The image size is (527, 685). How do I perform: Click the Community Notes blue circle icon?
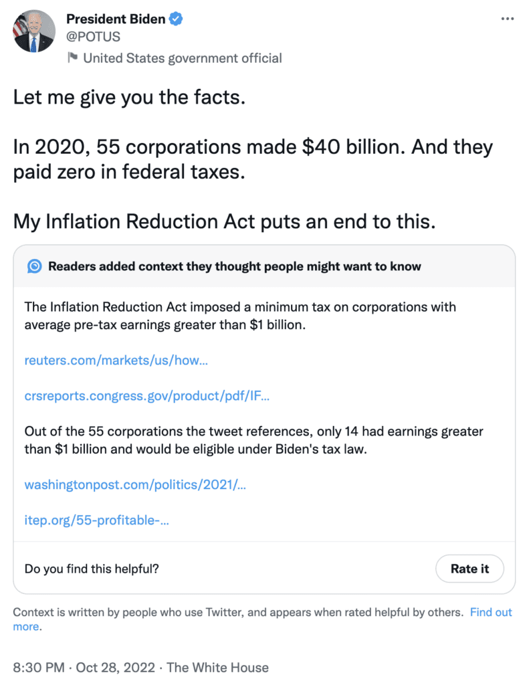click(35, 266)
